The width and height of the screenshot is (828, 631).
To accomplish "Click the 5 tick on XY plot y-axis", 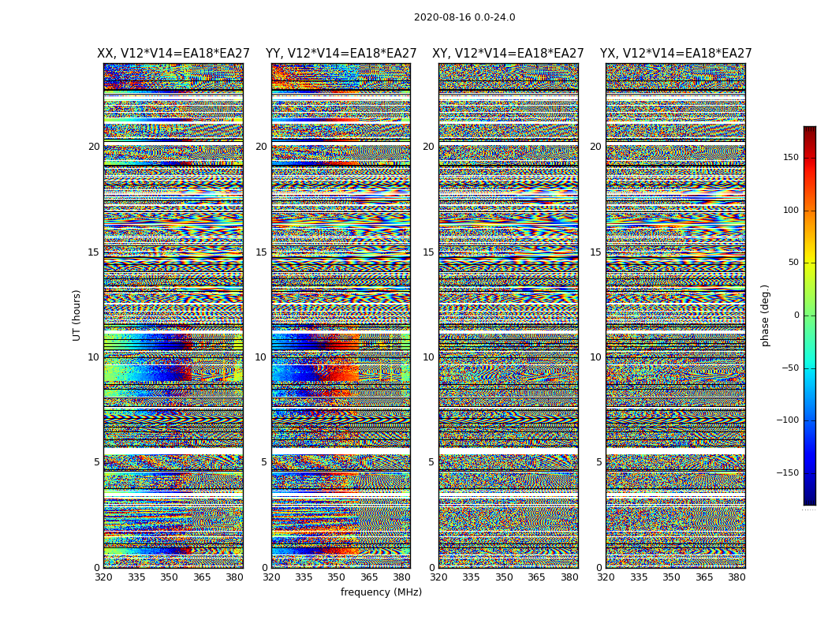I will 431,462.
